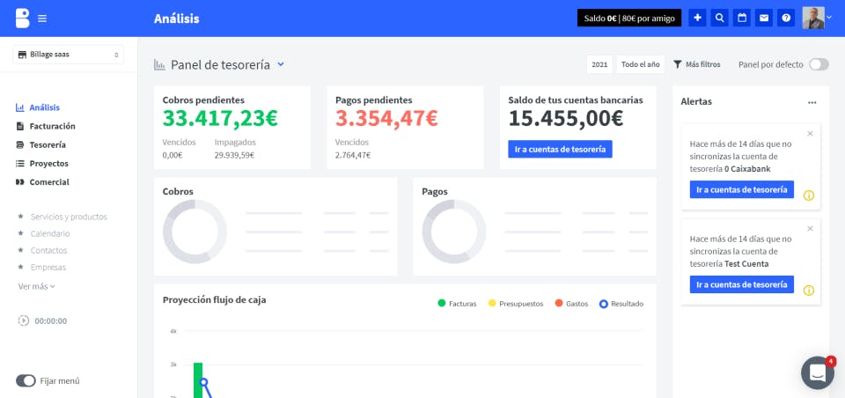Expand Ver más in sidebar
This screenshot has width=845, height=398.
pyautogui.click(x=37, y=286)
